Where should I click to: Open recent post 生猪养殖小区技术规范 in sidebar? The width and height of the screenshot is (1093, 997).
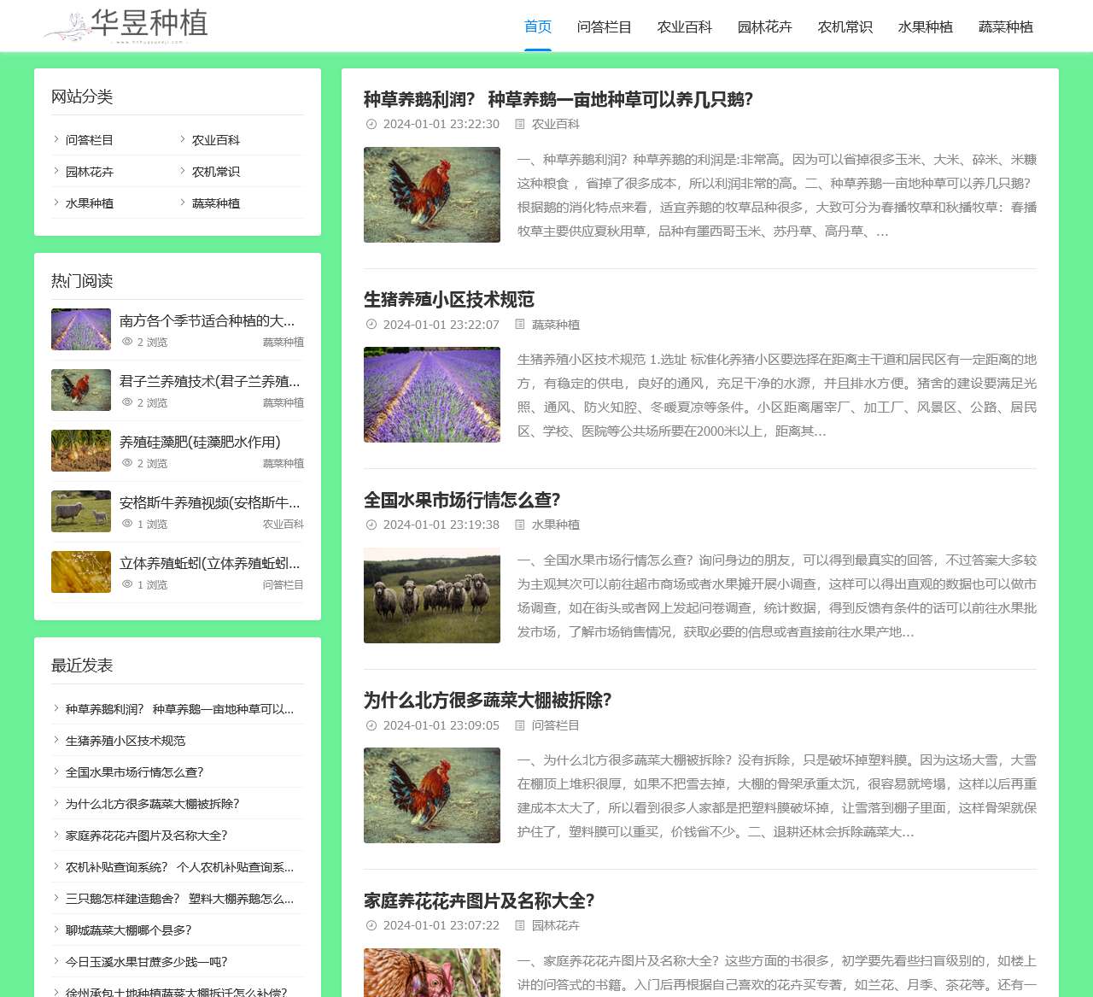[126, 741]
